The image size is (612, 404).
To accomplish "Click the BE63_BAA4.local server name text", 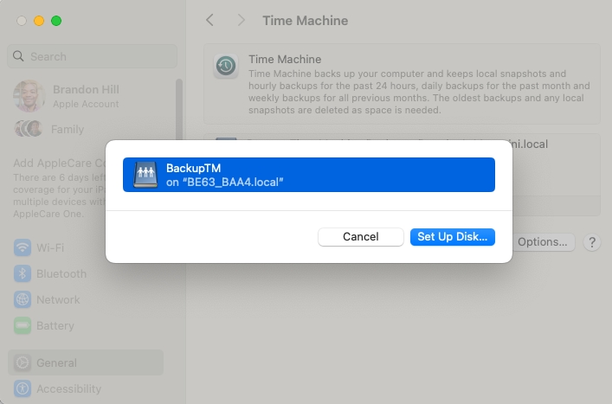I will pos(233,183).
